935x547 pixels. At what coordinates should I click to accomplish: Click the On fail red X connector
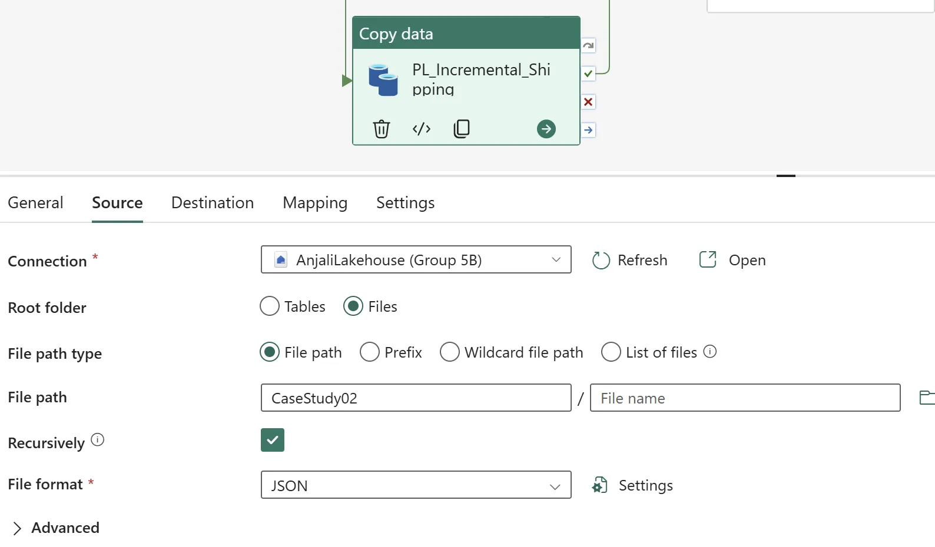point(588,102)
